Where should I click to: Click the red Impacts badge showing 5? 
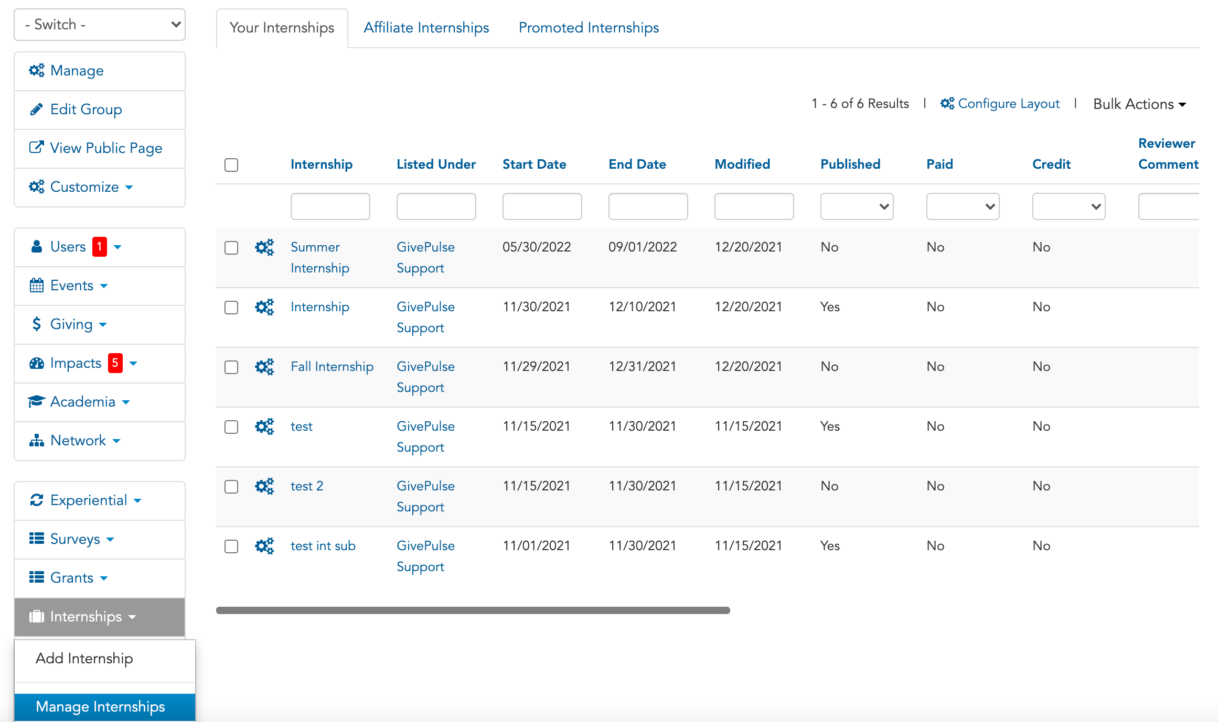tap(115, 363)
